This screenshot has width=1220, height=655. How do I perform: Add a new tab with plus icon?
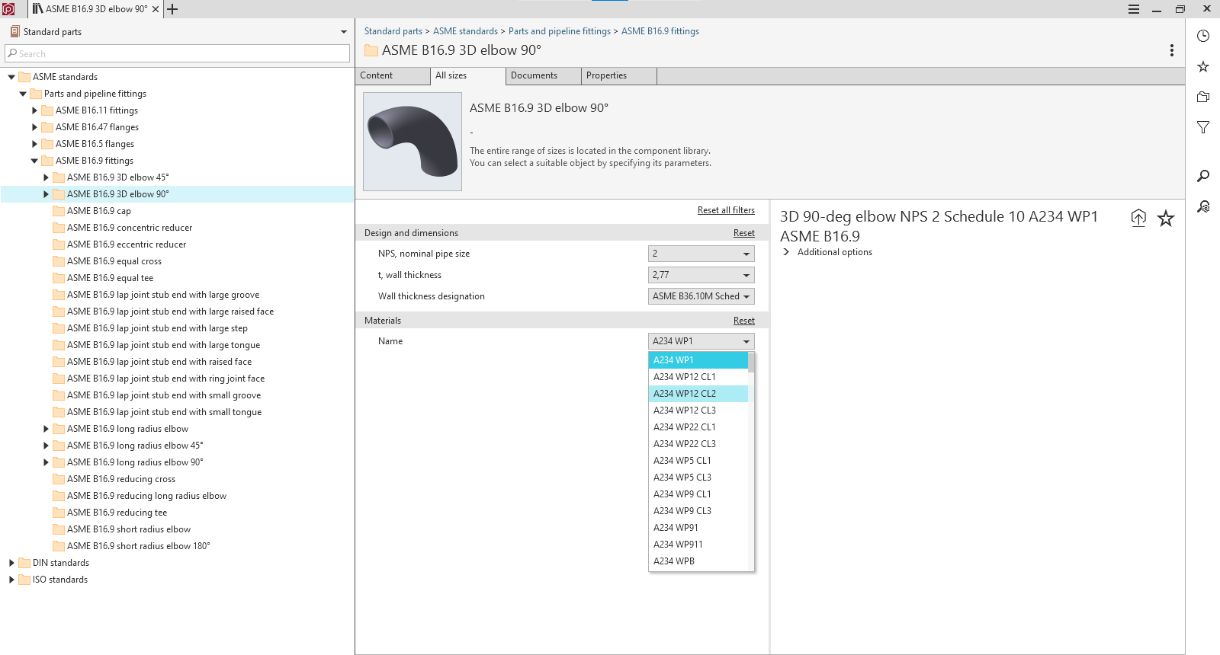(172, 9)
